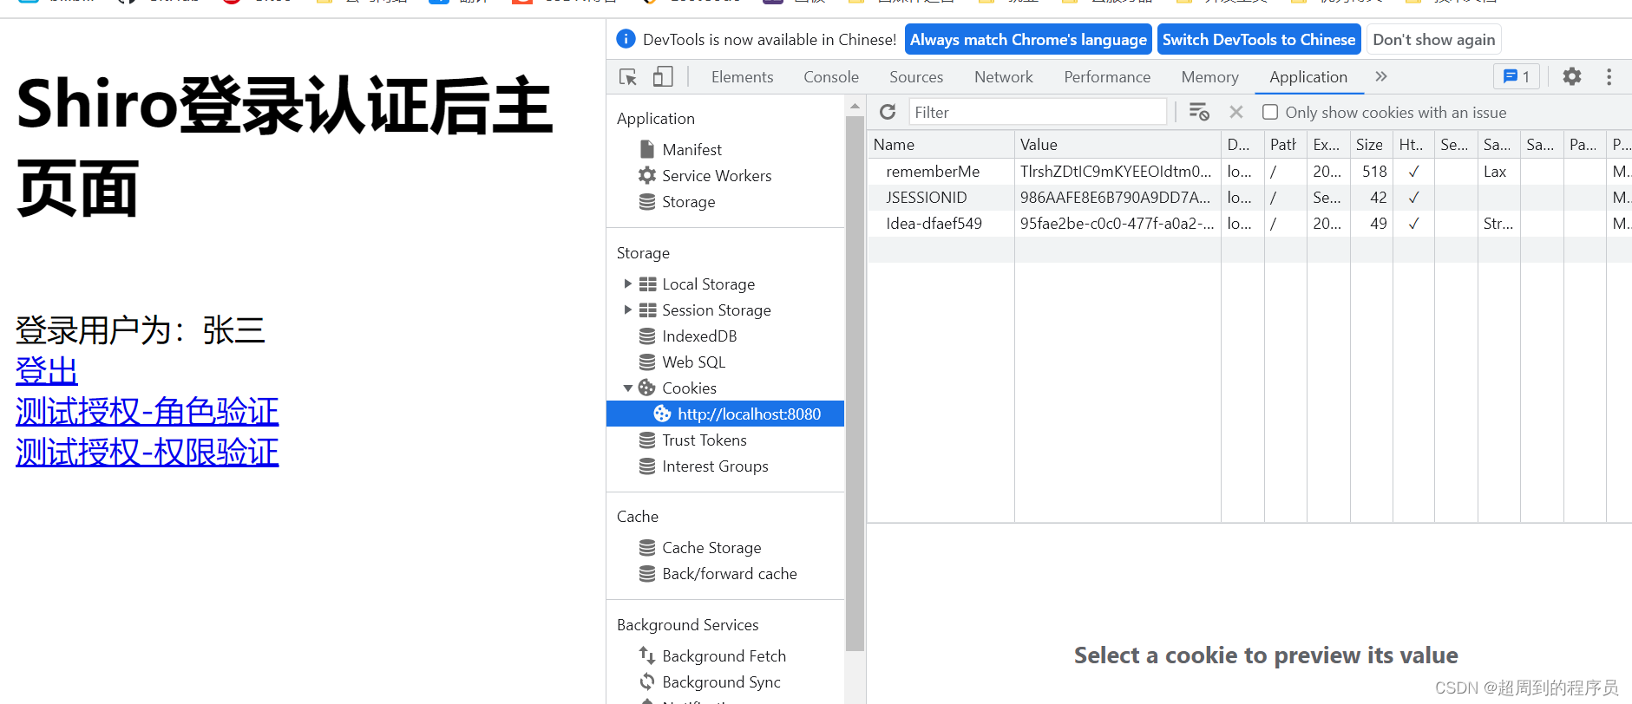Image resolution: width=1632 pixels, height=704 pixels.
Task: Click Don't show again button
Action: [1433, 39]
